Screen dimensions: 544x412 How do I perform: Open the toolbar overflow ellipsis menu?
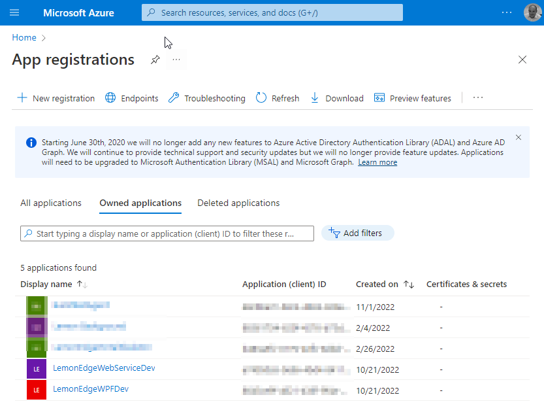click(x=477, y=97)
